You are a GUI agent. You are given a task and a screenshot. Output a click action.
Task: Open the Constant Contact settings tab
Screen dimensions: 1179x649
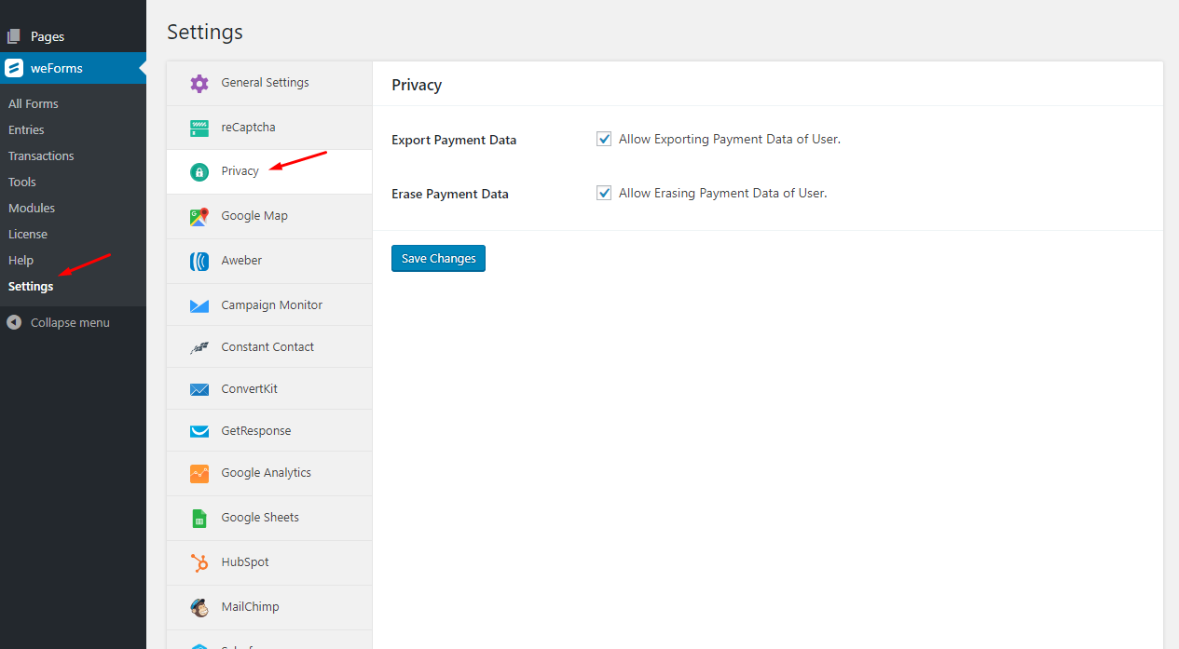(x=269, y=346)
